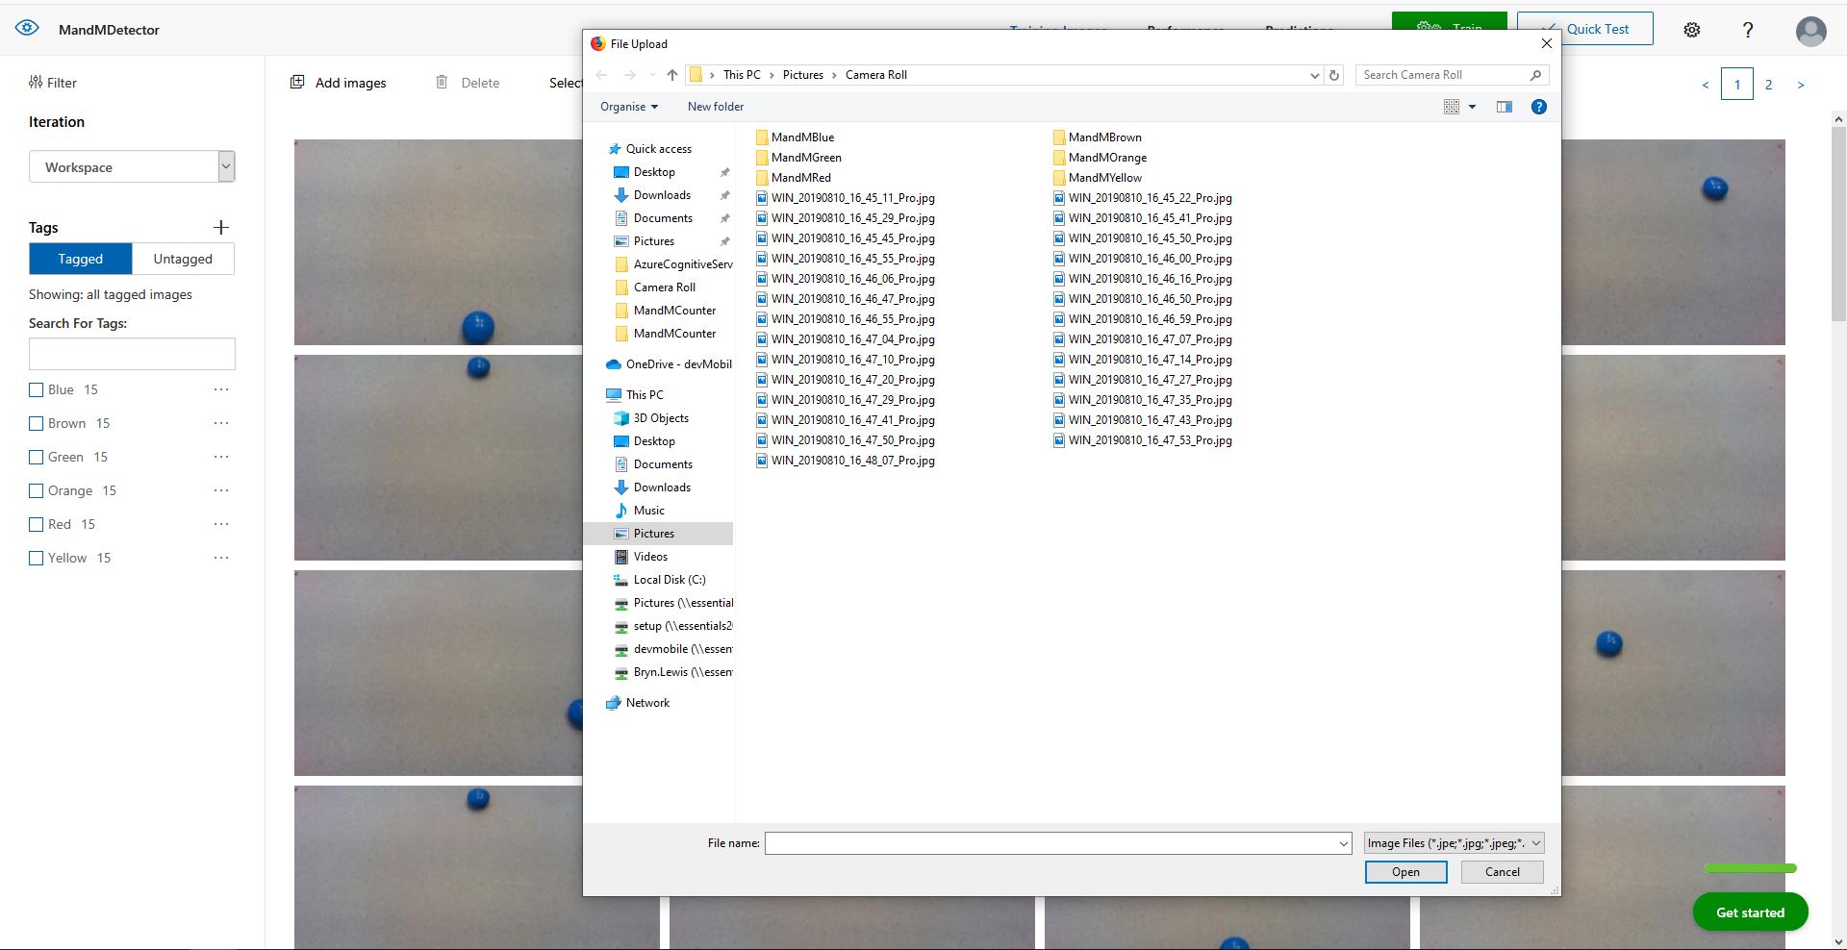The image size is (1847, 950).
Task: Tick the Yellow tag checkbox
Action: (37, 558)
